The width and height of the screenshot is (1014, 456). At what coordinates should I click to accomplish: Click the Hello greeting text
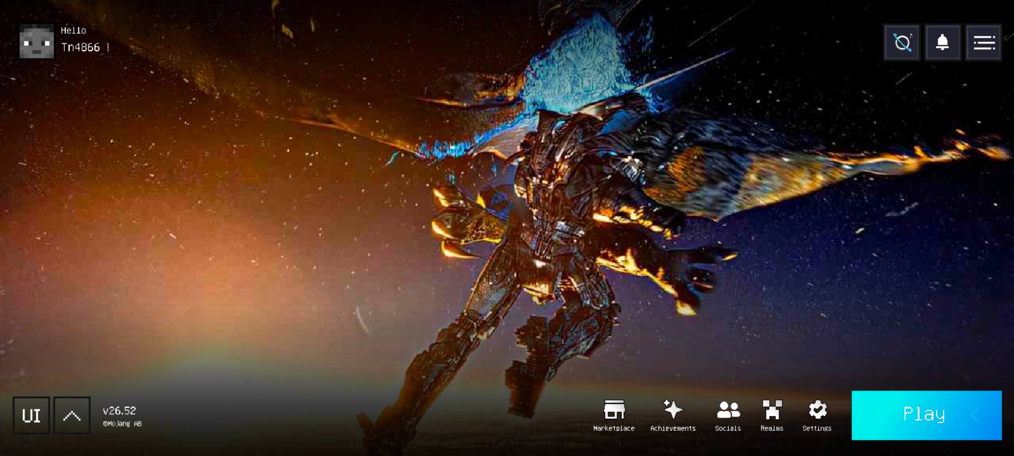click(74, 30)
